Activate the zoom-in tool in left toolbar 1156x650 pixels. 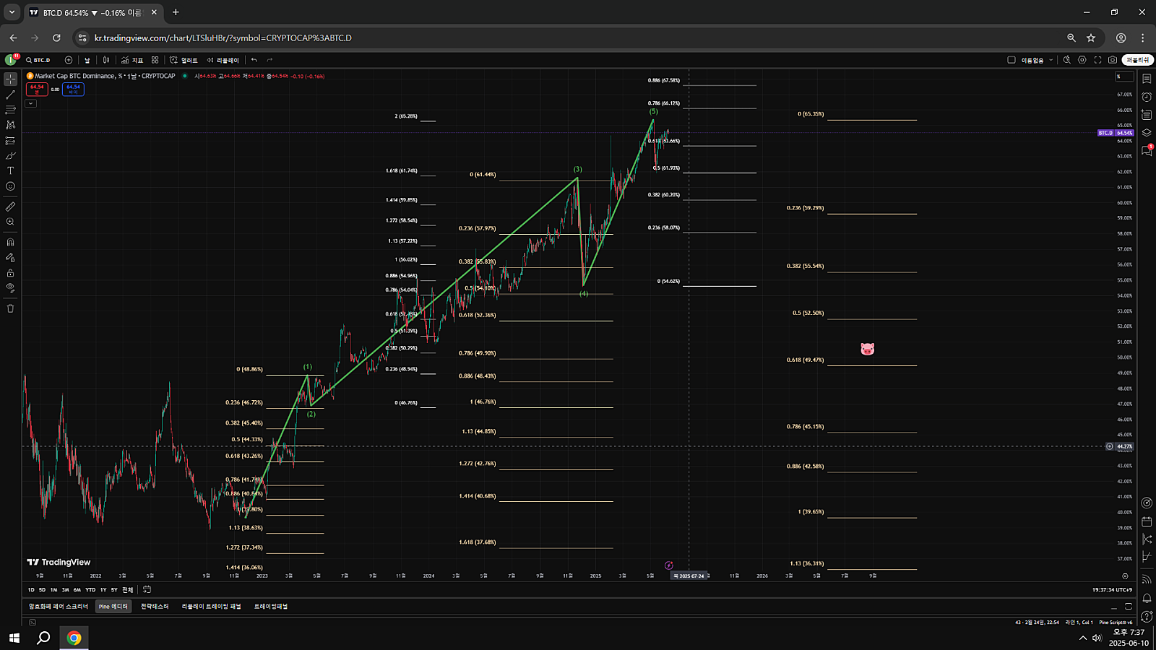click(10, 222)
